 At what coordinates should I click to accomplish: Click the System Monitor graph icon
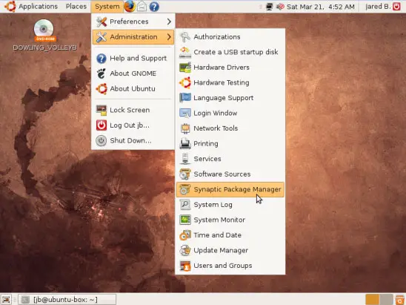185,220
